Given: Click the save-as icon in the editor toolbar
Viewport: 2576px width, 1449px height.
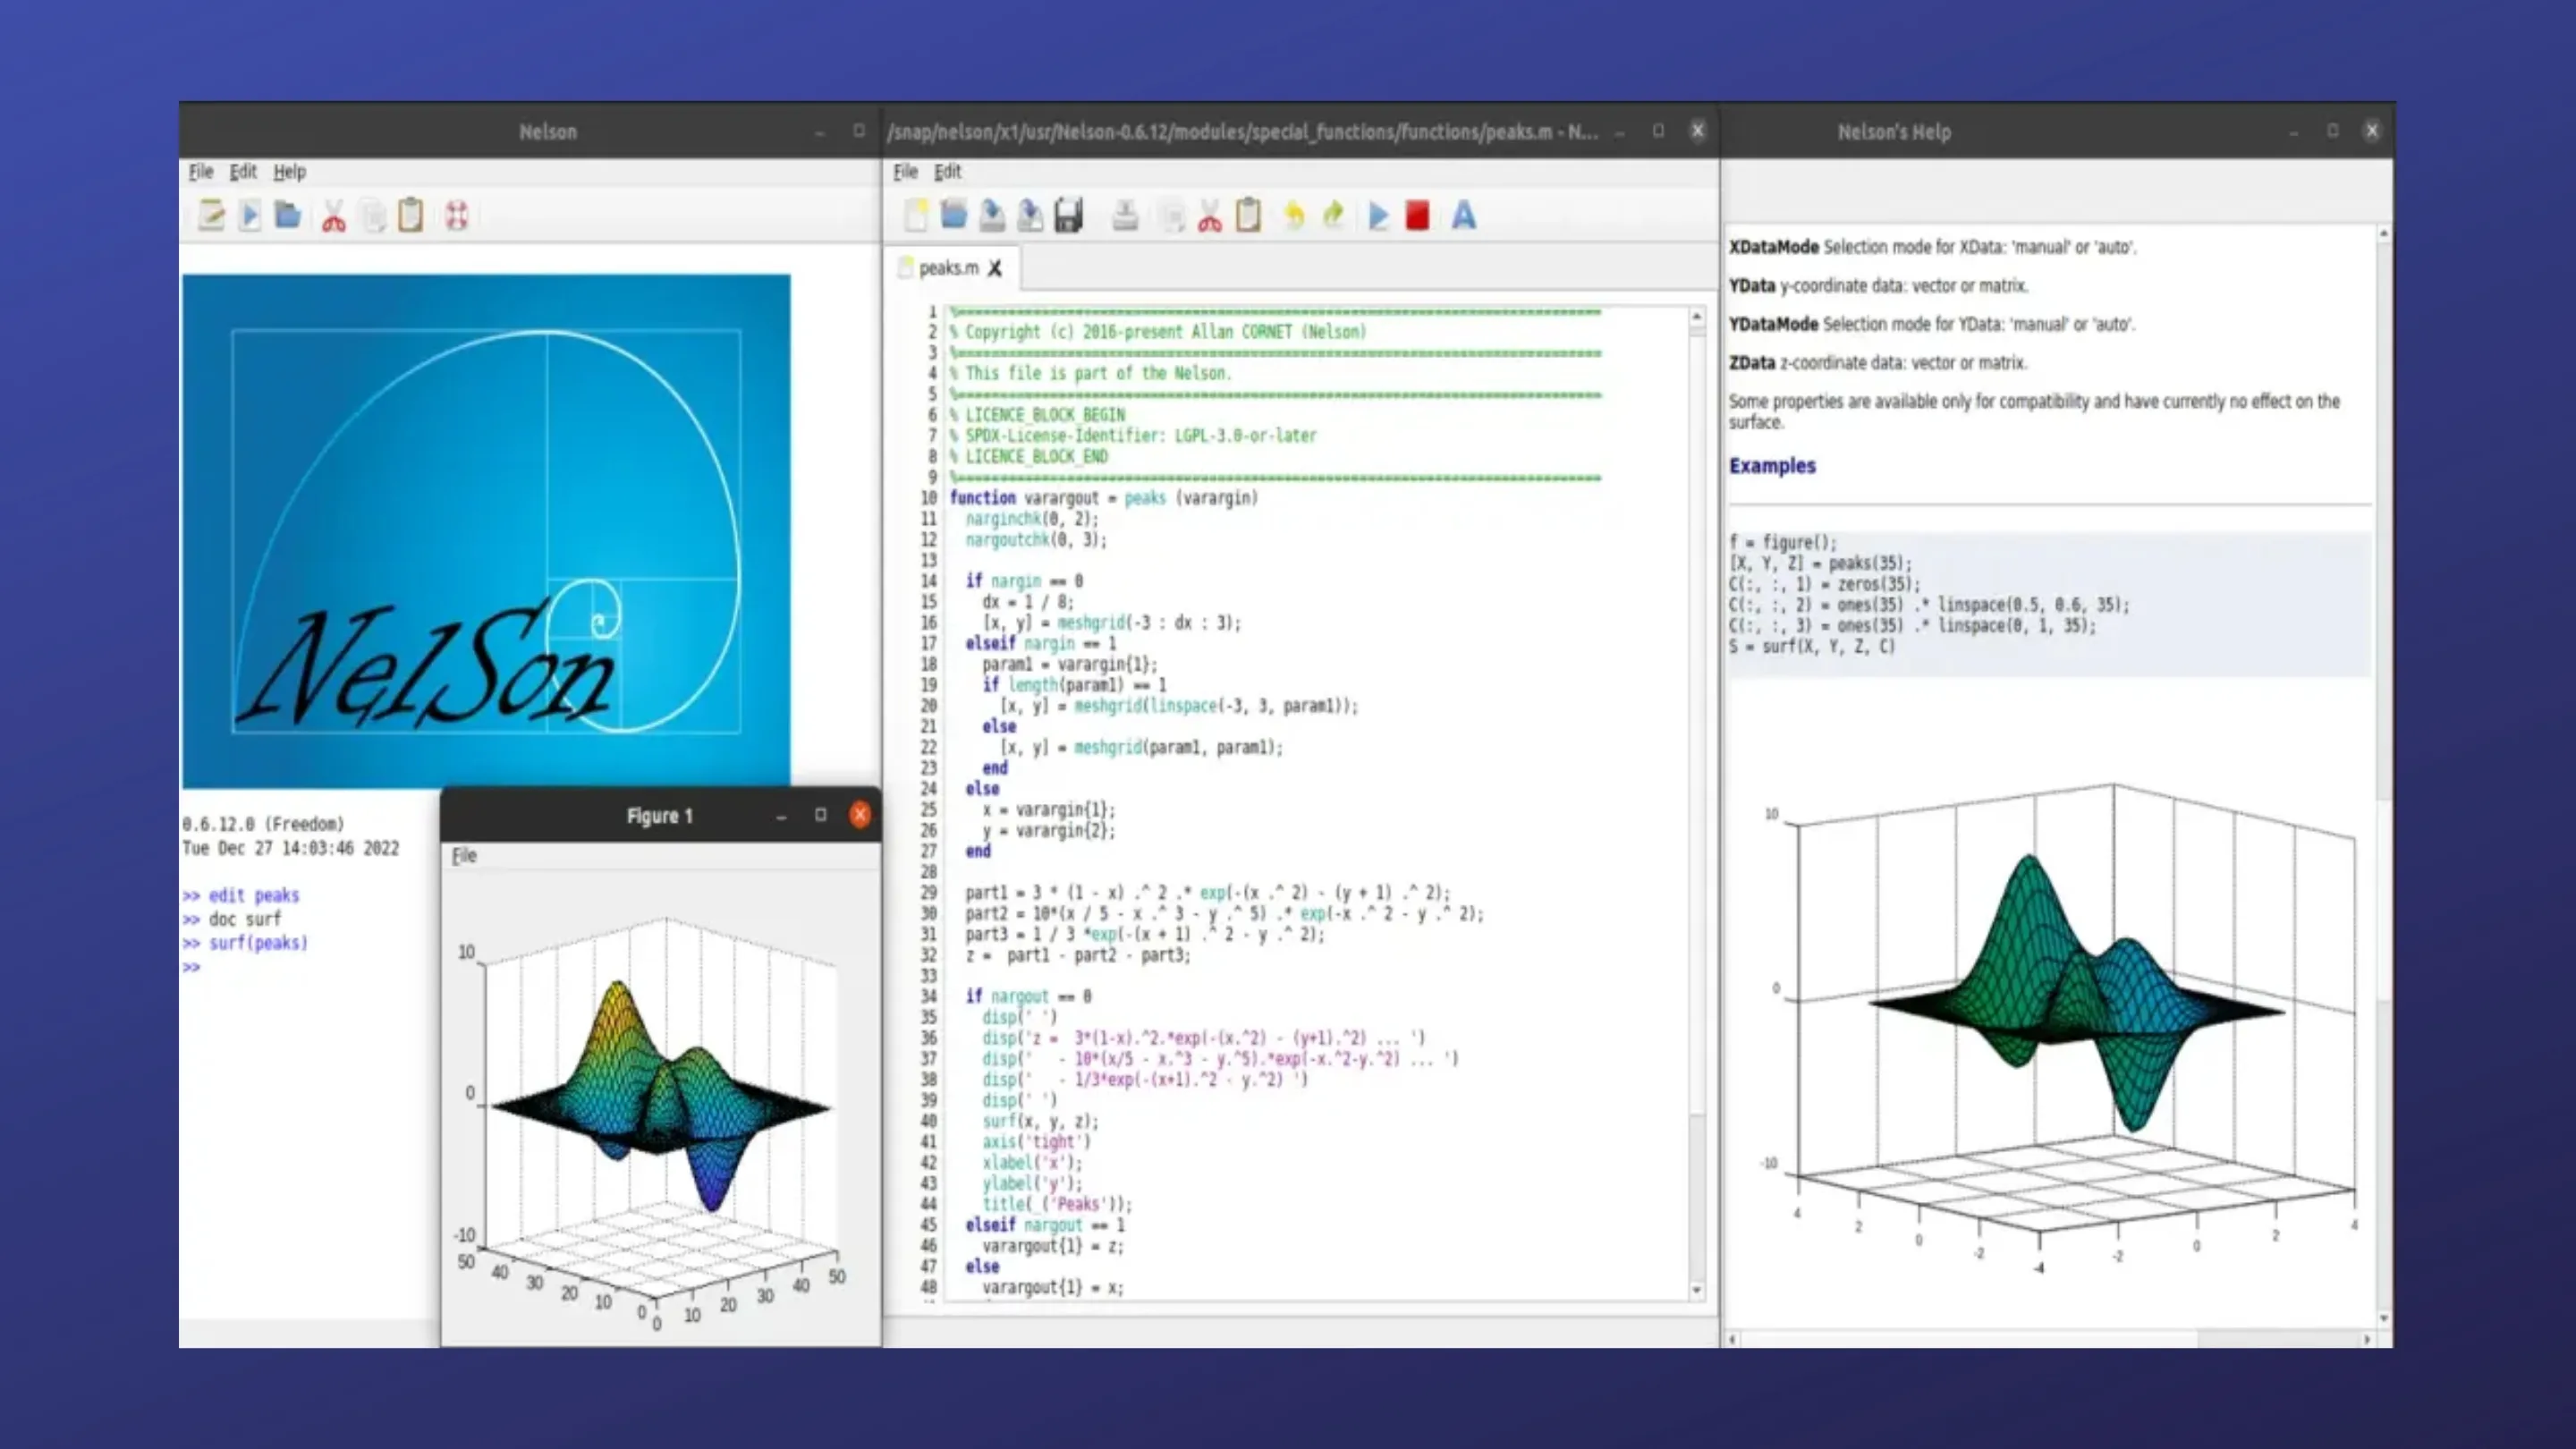Looking at the screenshot, I should coord(1030,215).
